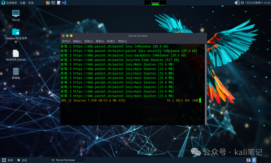
Task: Open the terminal 文件(F) menu
Action: coord(66,41)
